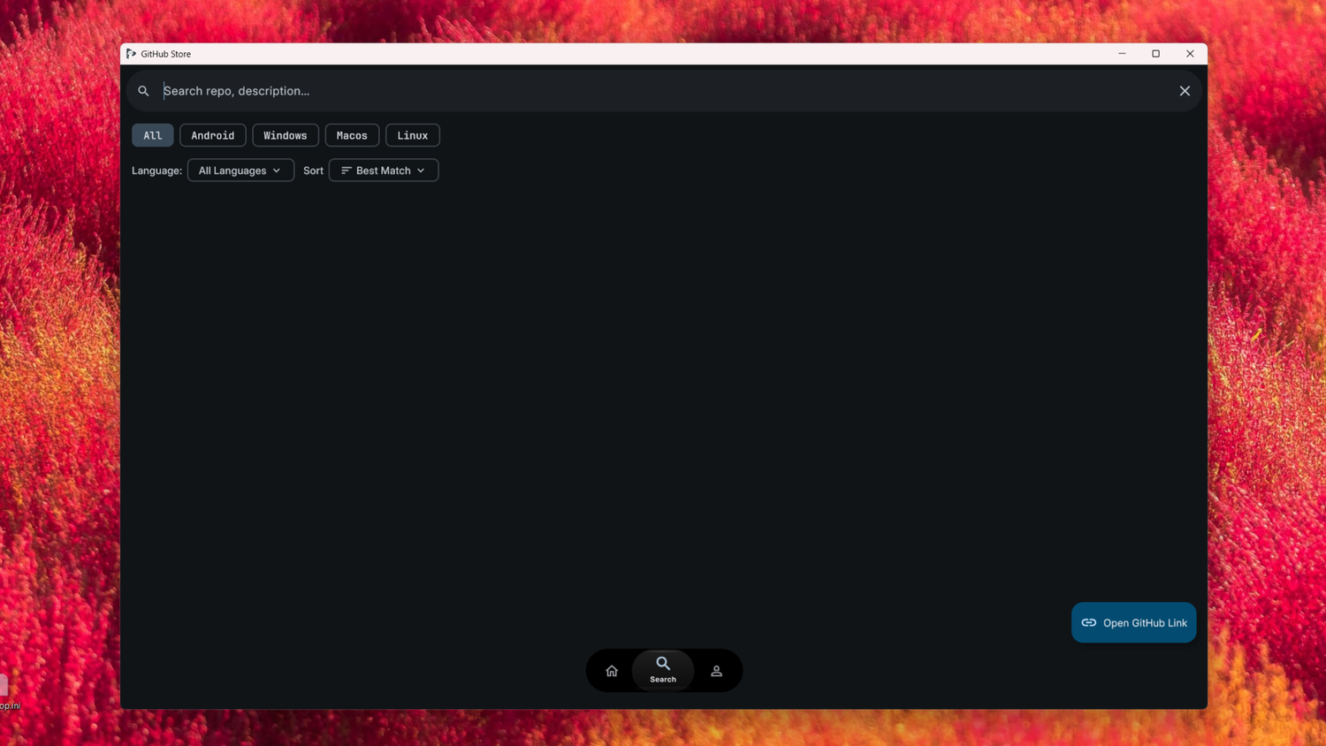
Task: Open the Best Match sort dropdown
Action: [384, 171]
